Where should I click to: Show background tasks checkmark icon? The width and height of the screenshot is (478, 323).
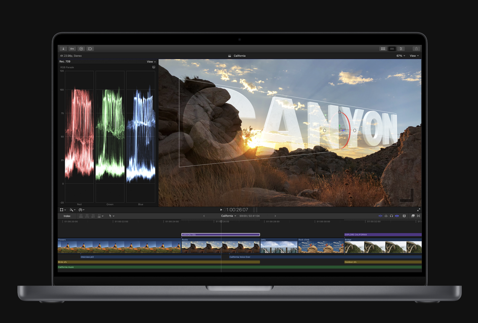pyautogui.click(x=81, y=49)
